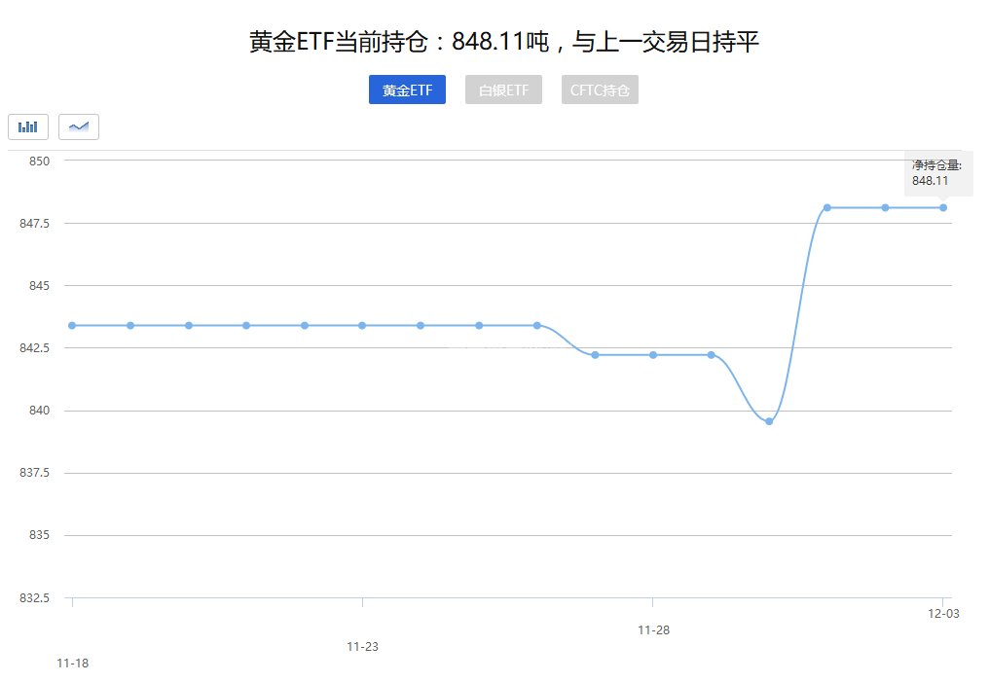Screen dimensions: 989x682
Task: Click the 11-18 first data point
Action: (72, 325)
